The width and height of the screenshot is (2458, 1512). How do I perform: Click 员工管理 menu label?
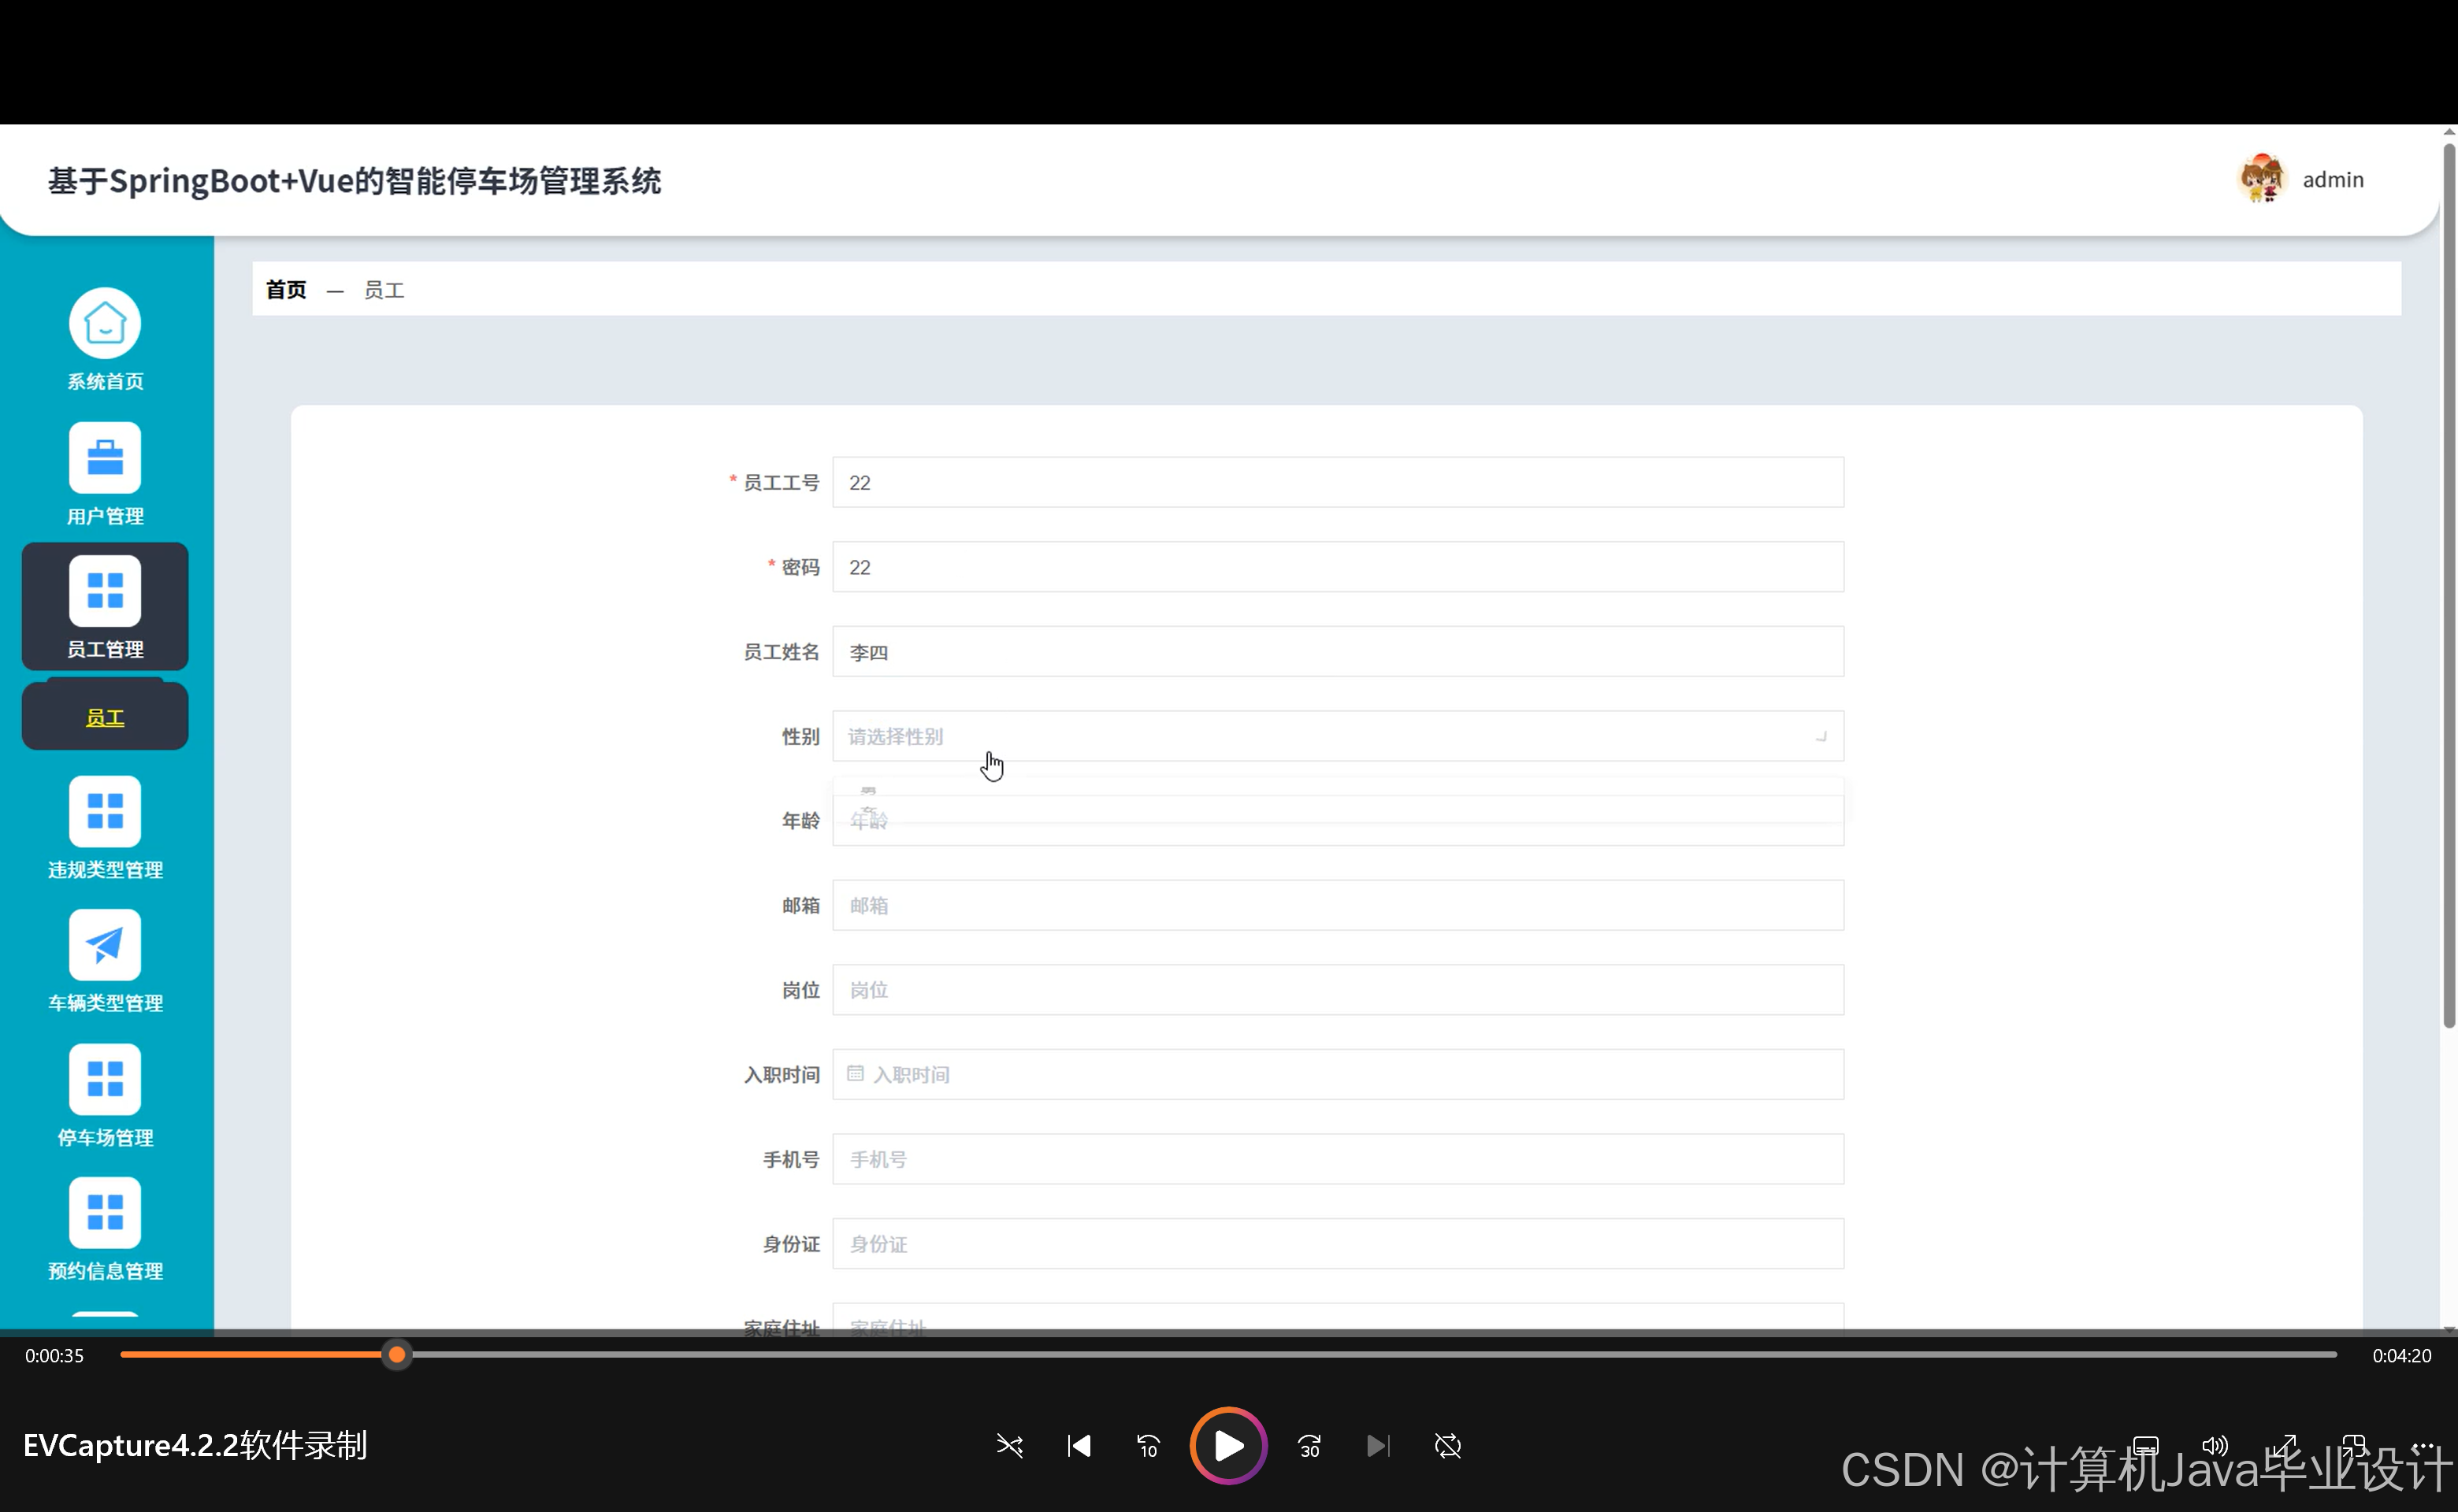pos(105,649)
